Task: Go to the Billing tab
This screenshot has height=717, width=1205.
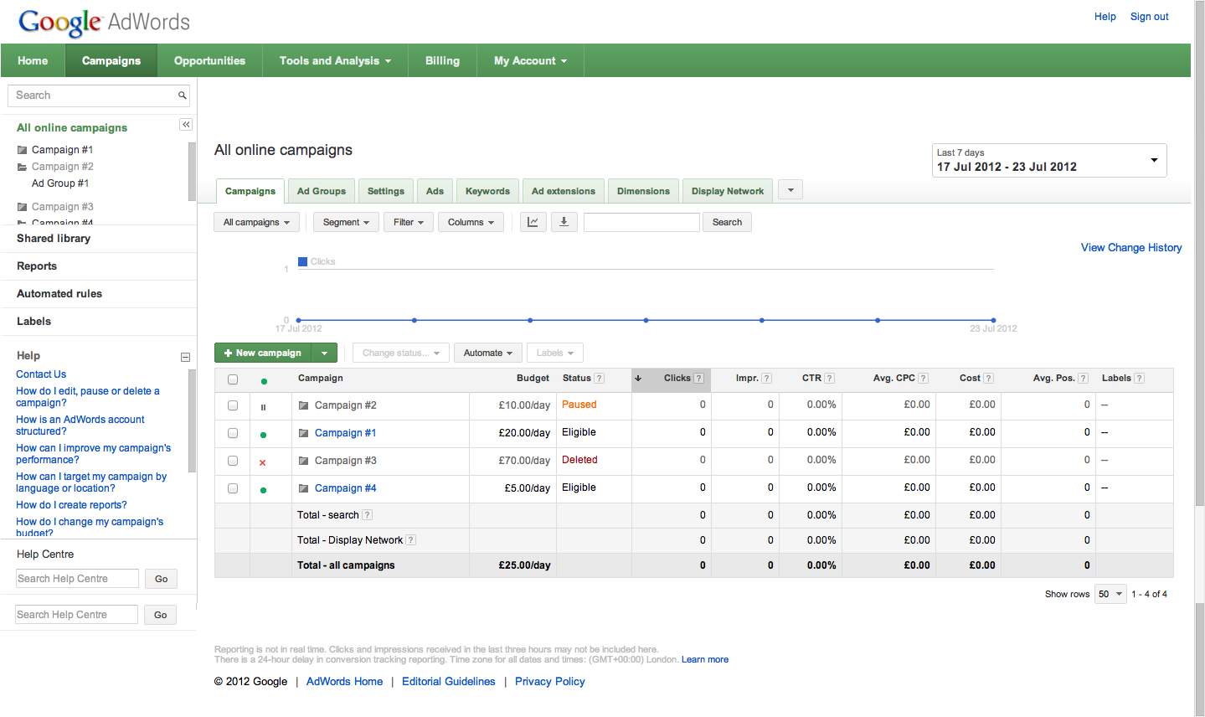Action: 442,60
